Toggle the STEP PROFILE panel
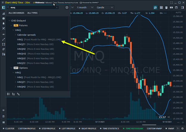Viewport: 186px width, 132px height. click(47, 128)
